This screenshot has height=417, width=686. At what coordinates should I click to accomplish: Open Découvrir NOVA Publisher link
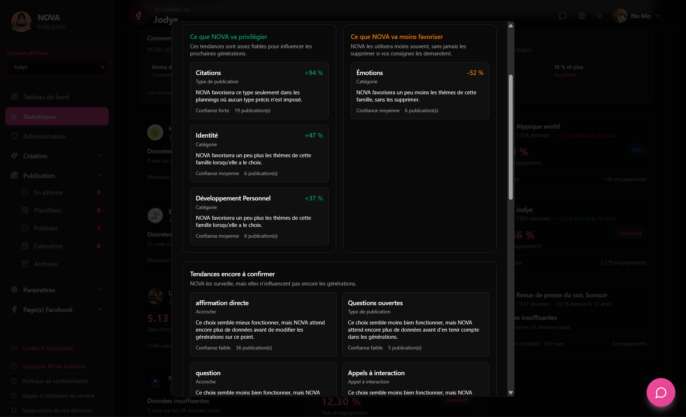coord(54,367)
